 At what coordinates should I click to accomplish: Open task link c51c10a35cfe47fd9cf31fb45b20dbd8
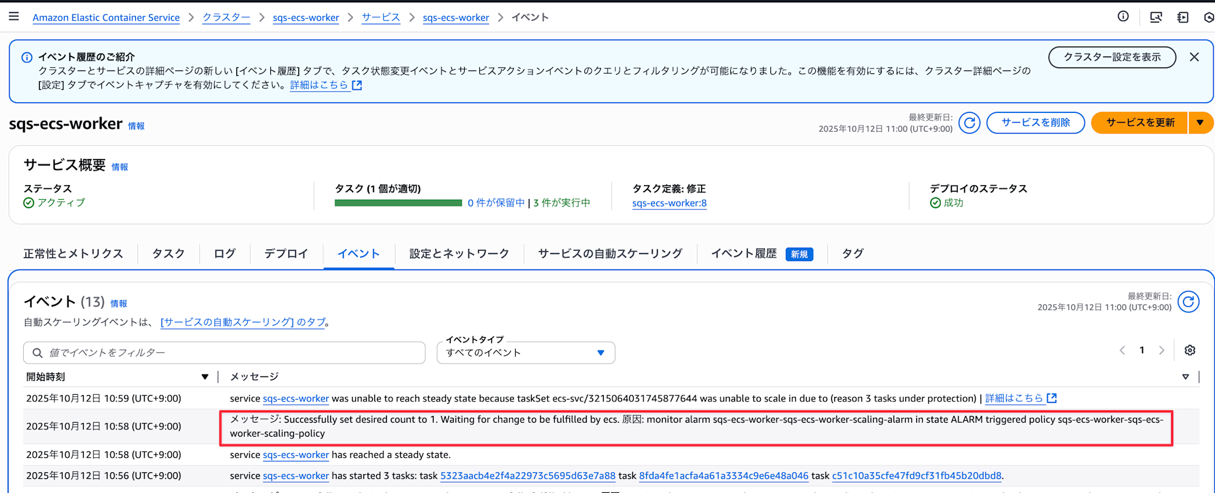click(x=917, y=476)
